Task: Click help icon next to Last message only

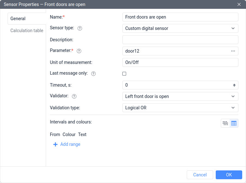Action: 93,74
